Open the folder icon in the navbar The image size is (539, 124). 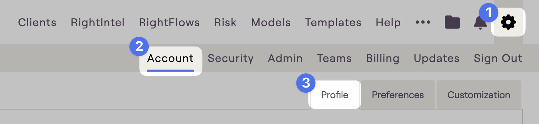pyautogui.click(x=452, y=22)
